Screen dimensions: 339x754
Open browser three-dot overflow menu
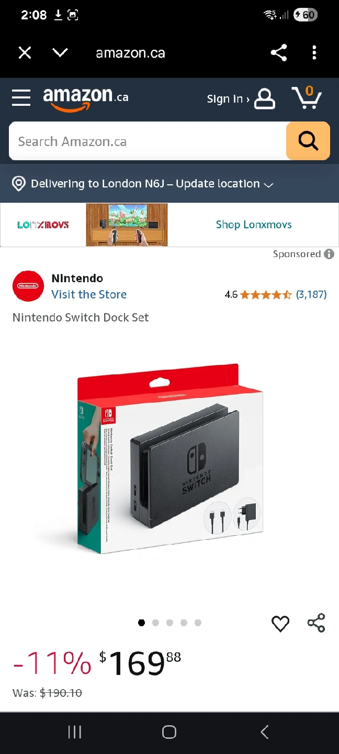(x=314, y=53)
